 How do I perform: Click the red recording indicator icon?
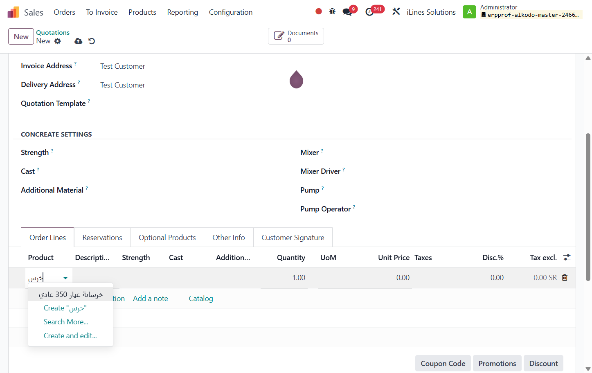coord(319,11)
